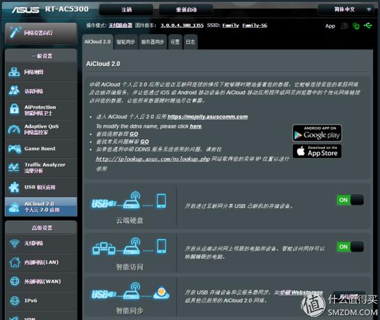
Task: Turn off the Smart Access ON switch
Action: [350, 247]
